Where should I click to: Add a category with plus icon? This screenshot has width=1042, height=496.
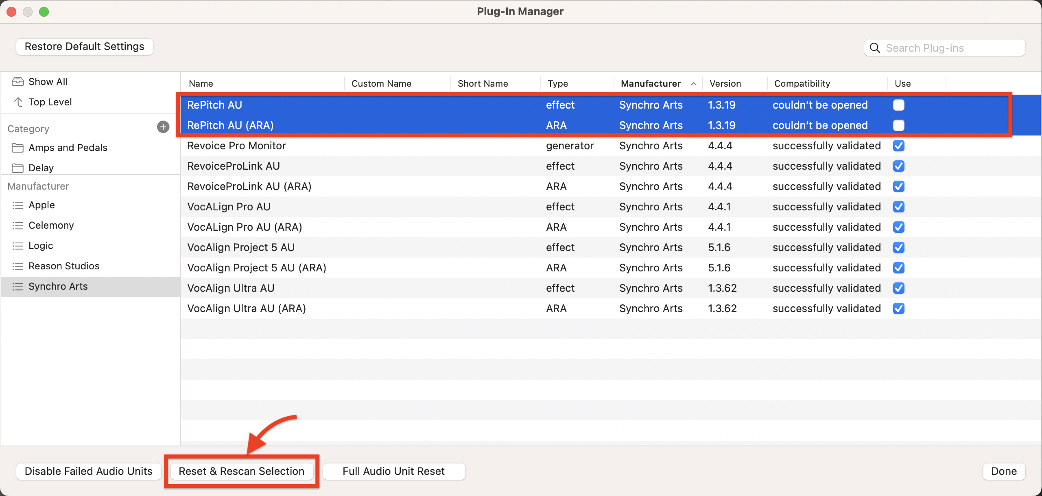(x=163, y=127)
